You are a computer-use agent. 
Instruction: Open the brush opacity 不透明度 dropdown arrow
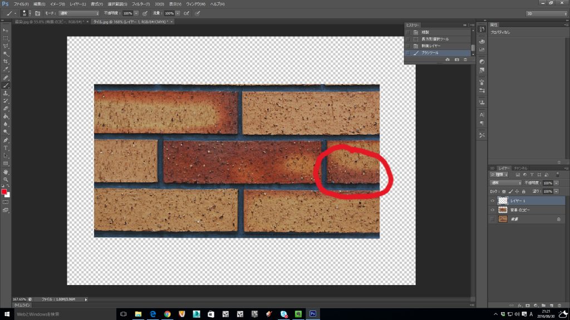point(136,13)
